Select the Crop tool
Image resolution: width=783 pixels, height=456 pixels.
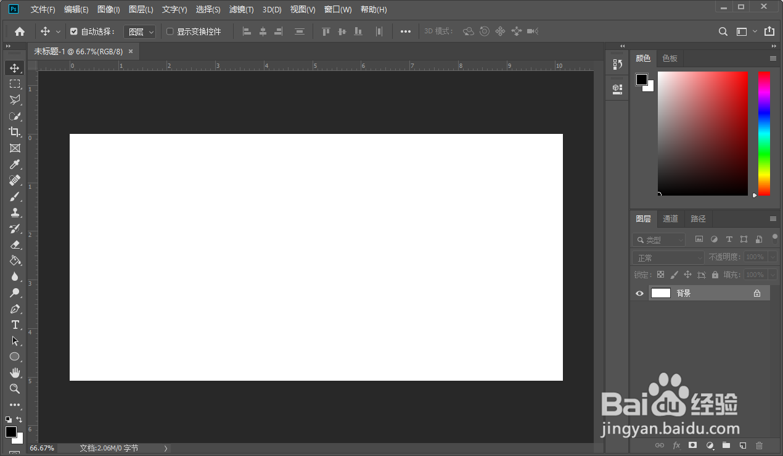pos(15,132)
